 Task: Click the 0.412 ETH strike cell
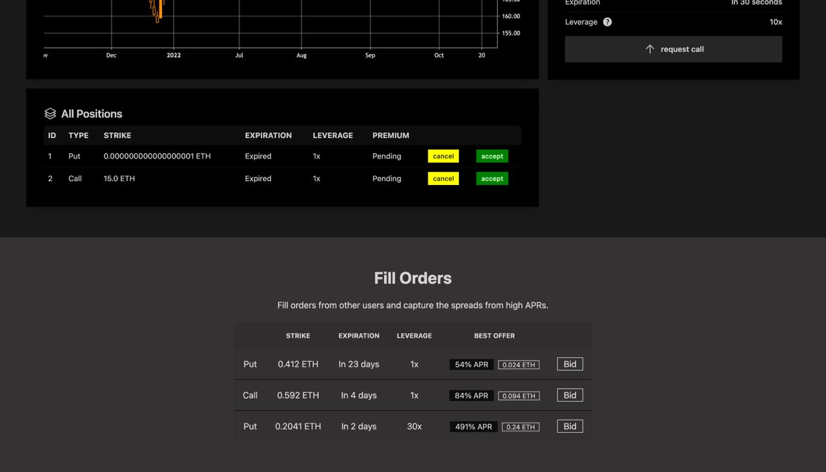coord(298,364)
